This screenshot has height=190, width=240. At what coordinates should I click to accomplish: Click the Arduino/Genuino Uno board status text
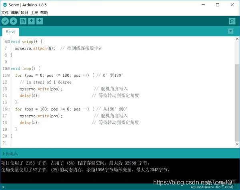212,187
